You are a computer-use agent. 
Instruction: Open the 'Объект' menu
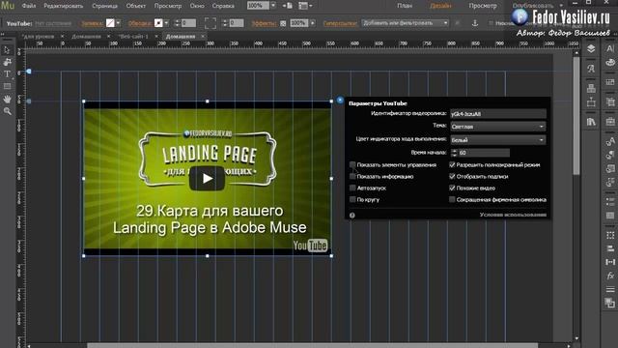[x=135, y=6]
